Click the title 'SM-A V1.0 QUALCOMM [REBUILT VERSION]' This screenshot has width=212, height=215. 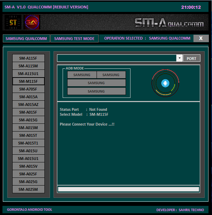47,7
